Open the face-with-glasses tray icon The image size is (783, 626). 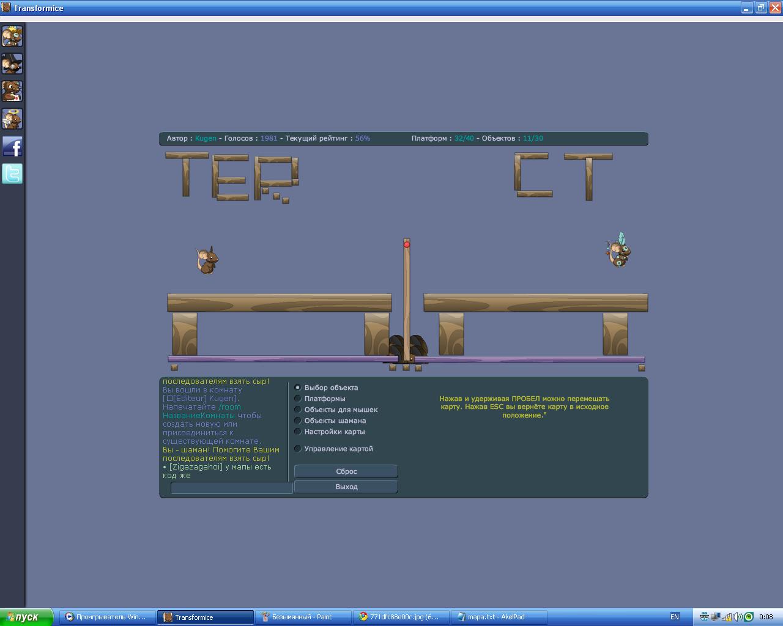[704, 617]
